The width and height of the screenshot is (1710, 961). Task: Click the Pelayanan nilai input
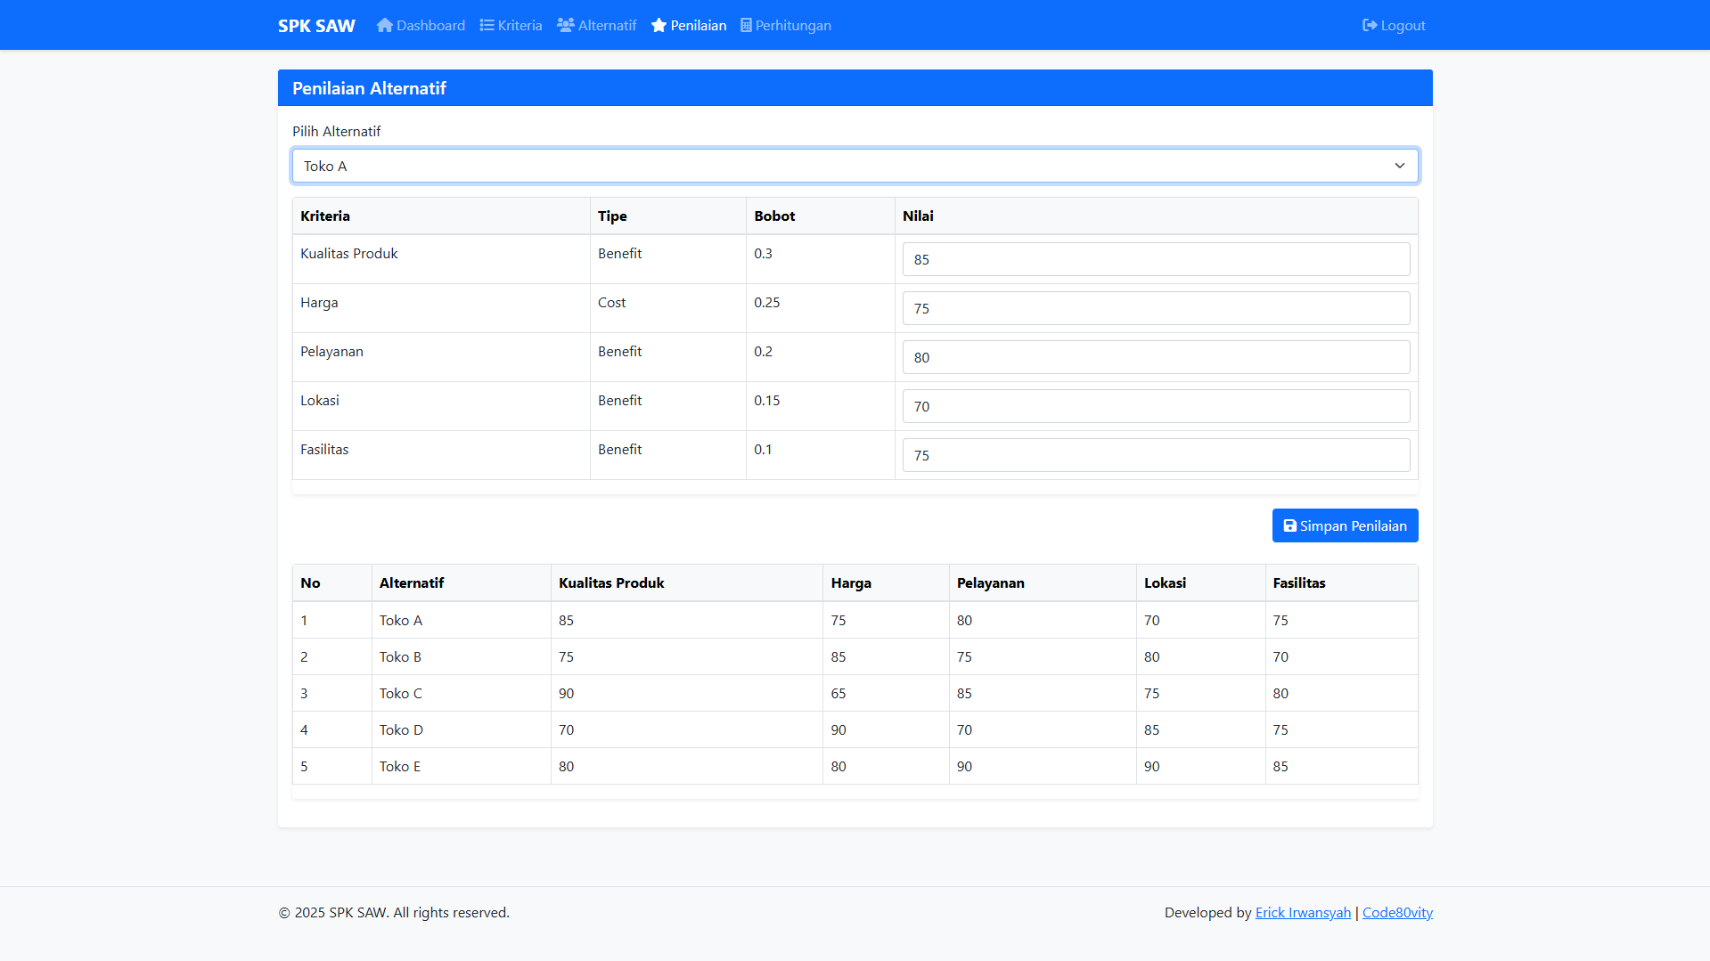click(1156, 357)
